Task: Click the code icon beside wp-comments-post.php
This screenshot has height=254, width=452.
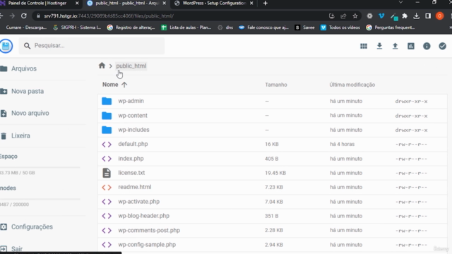Action: [107, 231]
